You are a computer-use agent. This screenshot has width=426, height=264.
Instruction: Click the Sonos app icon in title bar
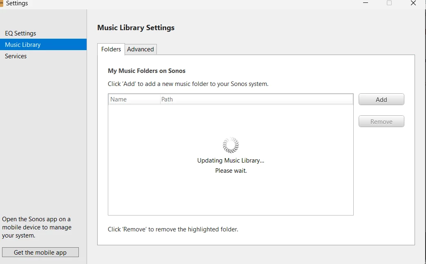point(2,3)
